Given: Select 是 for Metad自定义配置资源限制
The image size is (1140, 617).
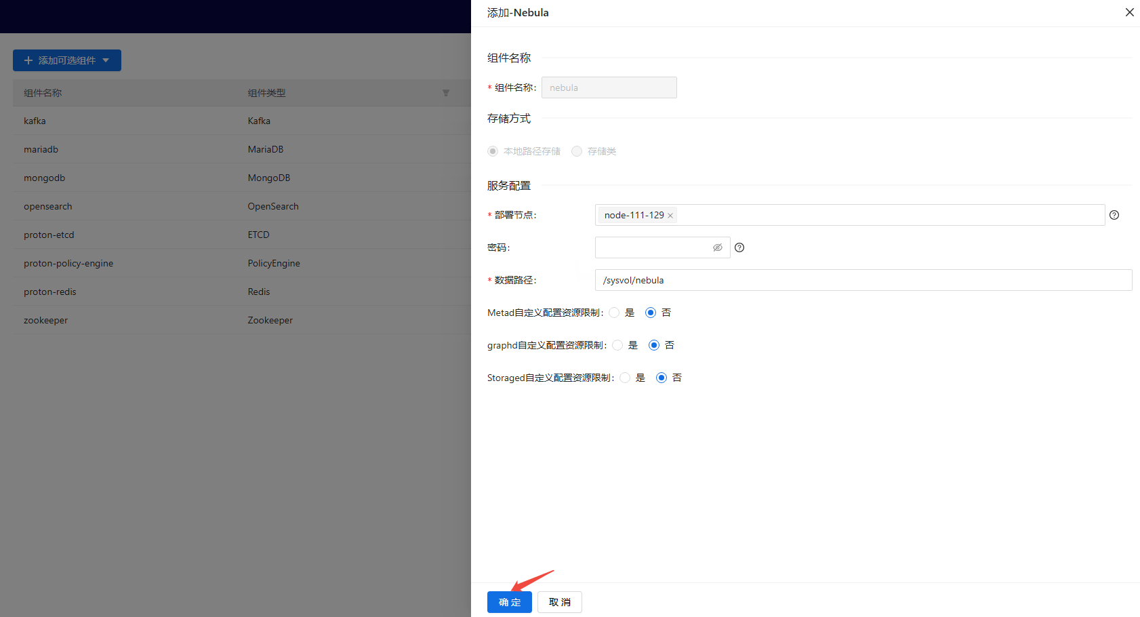Looking at the screenshot, I should 614,313.
